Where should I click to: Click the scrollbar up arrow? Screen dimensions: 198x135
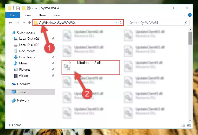point(190,30)
